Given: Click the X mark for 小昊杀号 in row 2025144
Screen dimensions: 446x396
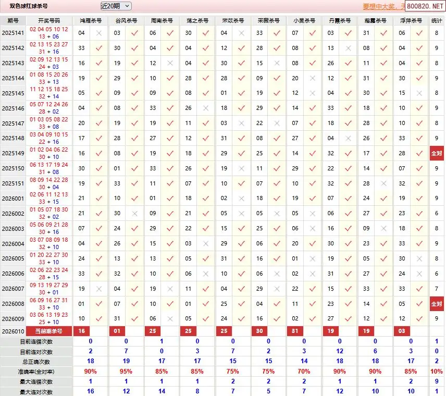Looking at the screenshot, I should (313, 78).
